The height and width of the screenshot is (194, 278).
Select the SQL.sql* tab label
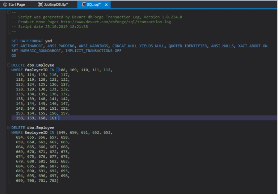coord(93,4)
